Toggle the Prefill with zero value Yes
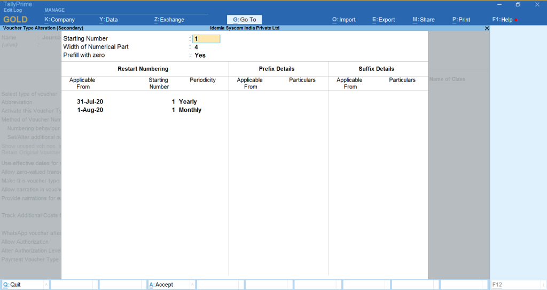Viewport: 547px width, 290px height. click(x=200, y=55)
